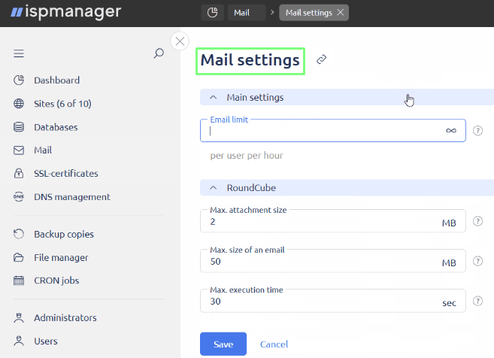Open the sidebar search magnifier
This screenshot has height=358, width=494.
pos(159,53)
